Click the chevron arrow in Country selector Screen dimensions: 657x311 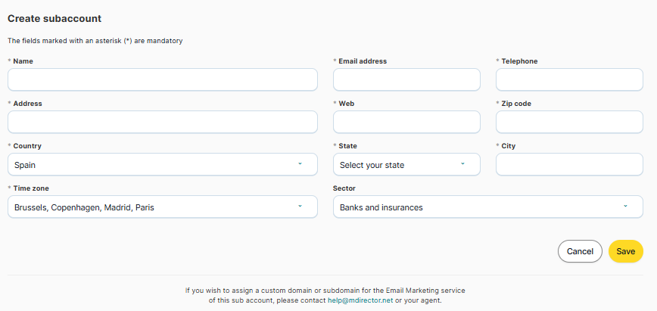tap(300, 163)
